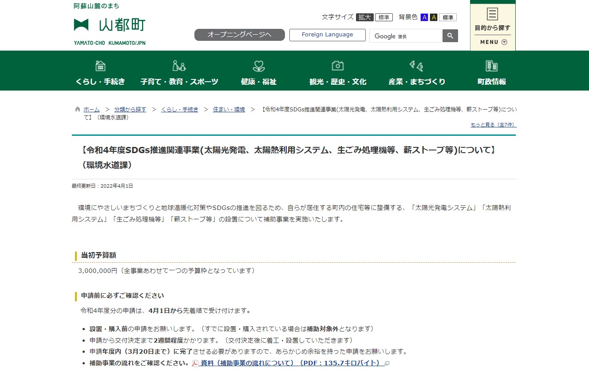Image resolution: width=589 pixels, height=383 pixels.
Task: Click the document icon above 目的から探す
Action: click(x=492, y=13)
